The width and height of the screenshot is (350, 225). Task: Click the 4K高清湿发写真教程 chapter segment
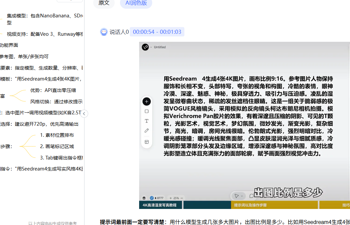[161, 205]
